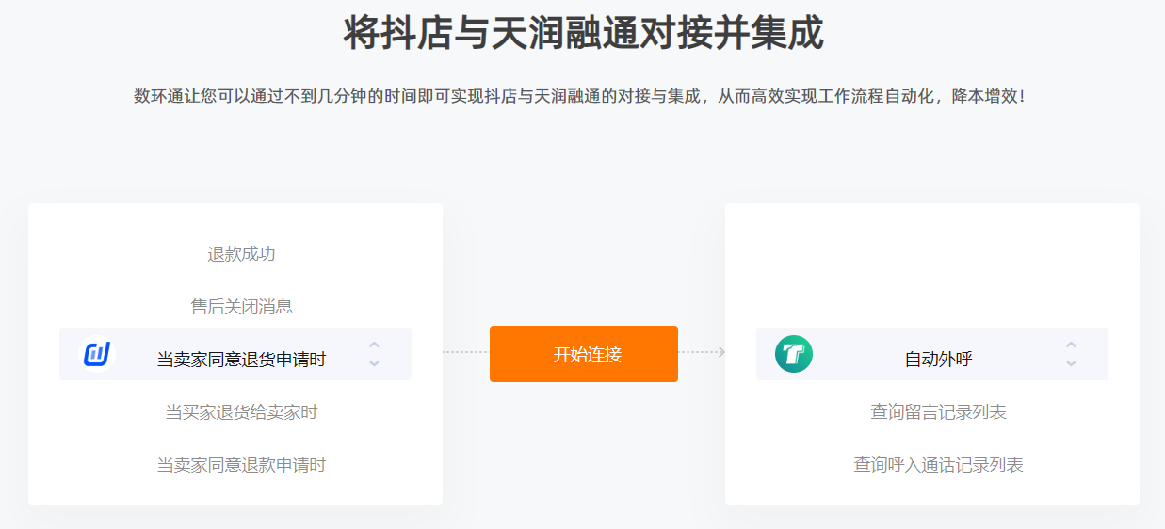1165x529 pixels.
Task: Pick 查询呼入通话记录列表 action
Action: coord(938,465)
